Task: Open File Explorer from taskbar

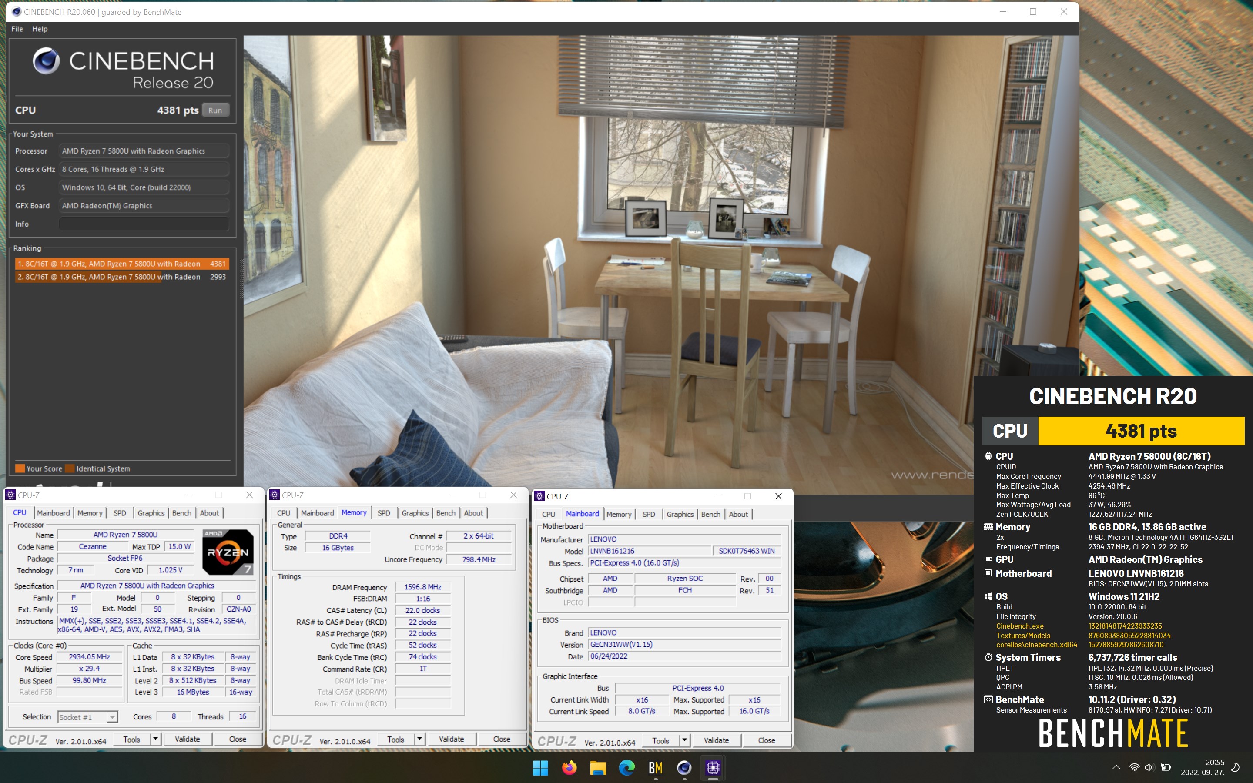Action: coord(598,767)
